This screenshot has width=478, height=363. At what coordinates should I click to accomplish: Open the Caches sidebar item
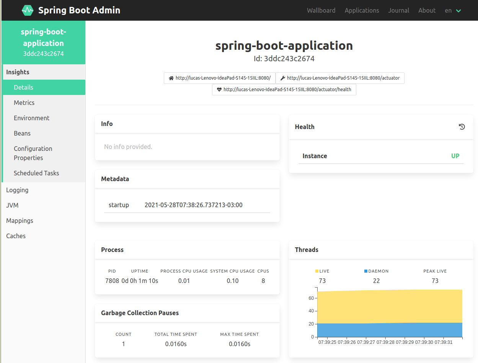[x=43, y=236]
